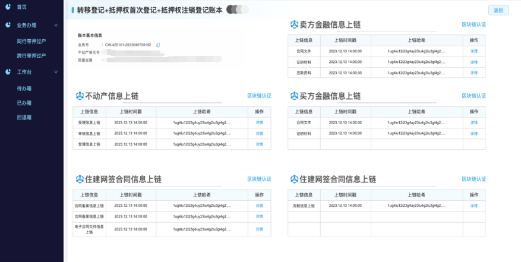Viewport: 521px width, 262px height.
Task: View 详情 of 完税信息上链 row
Action: [473, 206]
